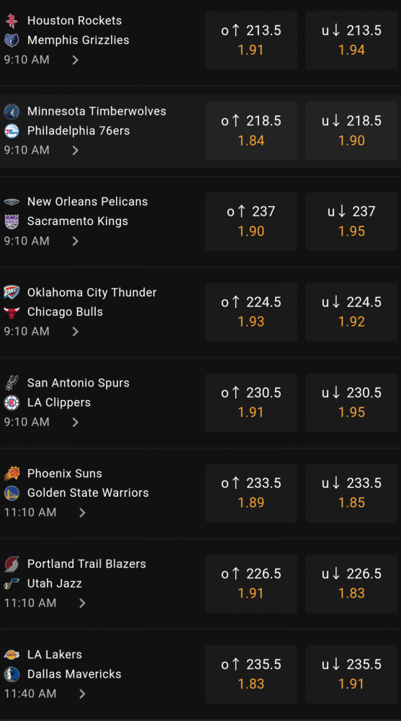401x721 pixels.
Task: Expand the Rockets vs Grizzlies match chevron
Action: click(x=76, y=60)
